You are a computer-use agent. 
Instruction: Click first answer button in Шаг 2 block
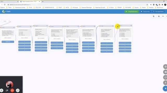click(25, 42)
